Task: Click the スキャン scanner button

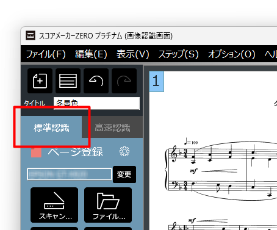Action: tap(54, 205)
